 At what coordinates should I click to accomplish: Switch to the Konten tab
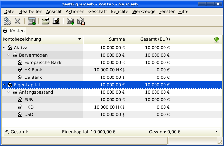coord(14,31)
